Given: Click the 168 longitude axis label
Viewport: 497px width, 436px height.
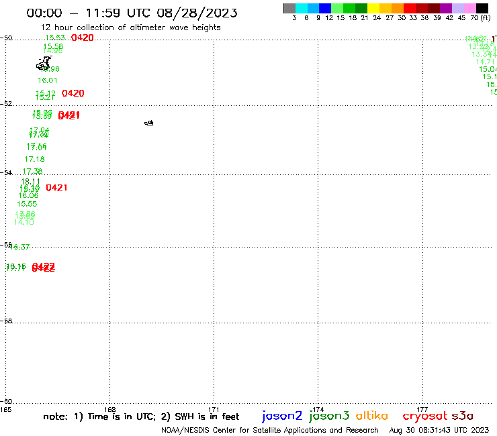Looking at the screenshot, I should pyautogui.click(x=109, y=409).
